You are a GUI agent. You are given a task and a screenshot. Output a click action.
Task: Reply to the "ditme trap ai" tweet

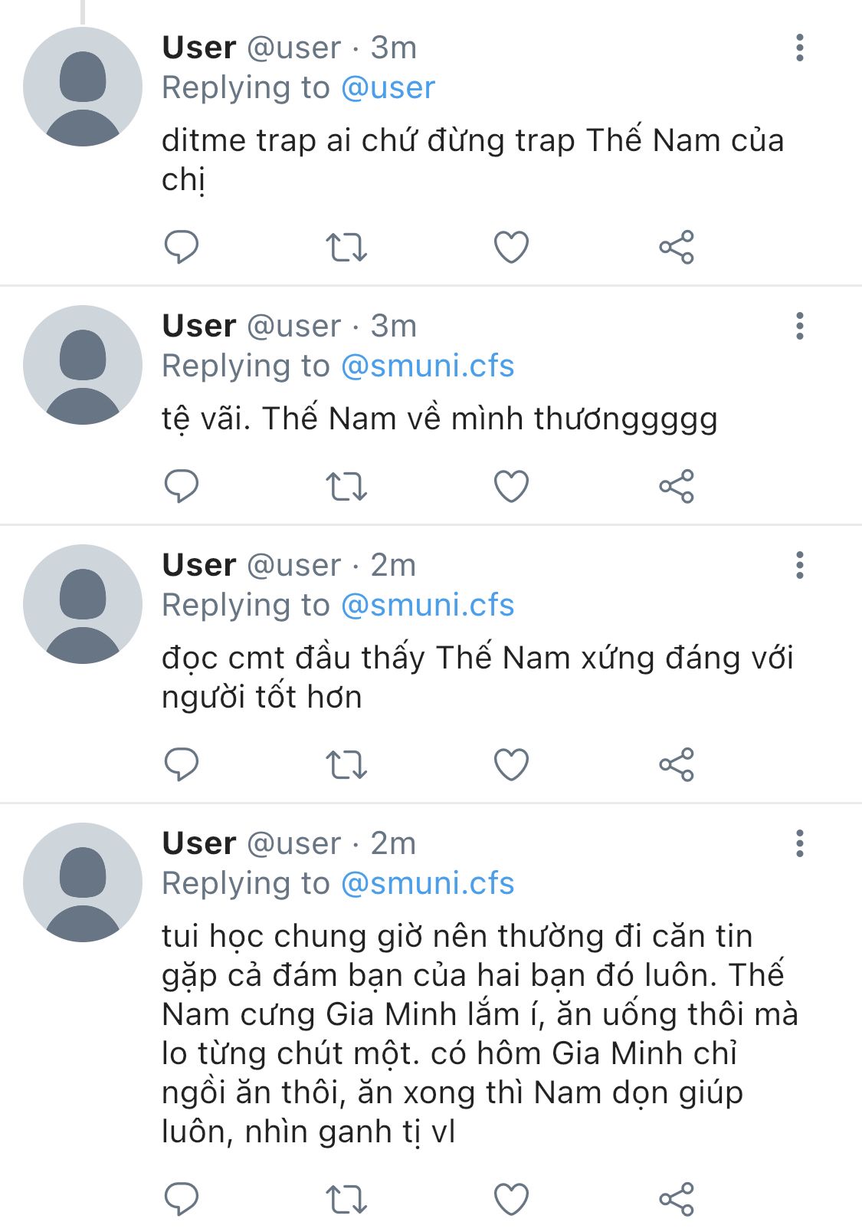pyautogui.click(x=182, y=247)
